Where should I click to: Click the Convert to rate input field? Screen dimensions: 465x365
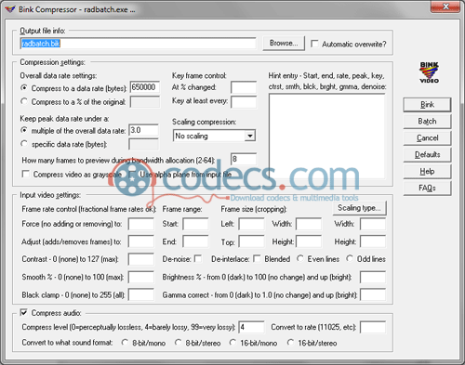[373, 327]
